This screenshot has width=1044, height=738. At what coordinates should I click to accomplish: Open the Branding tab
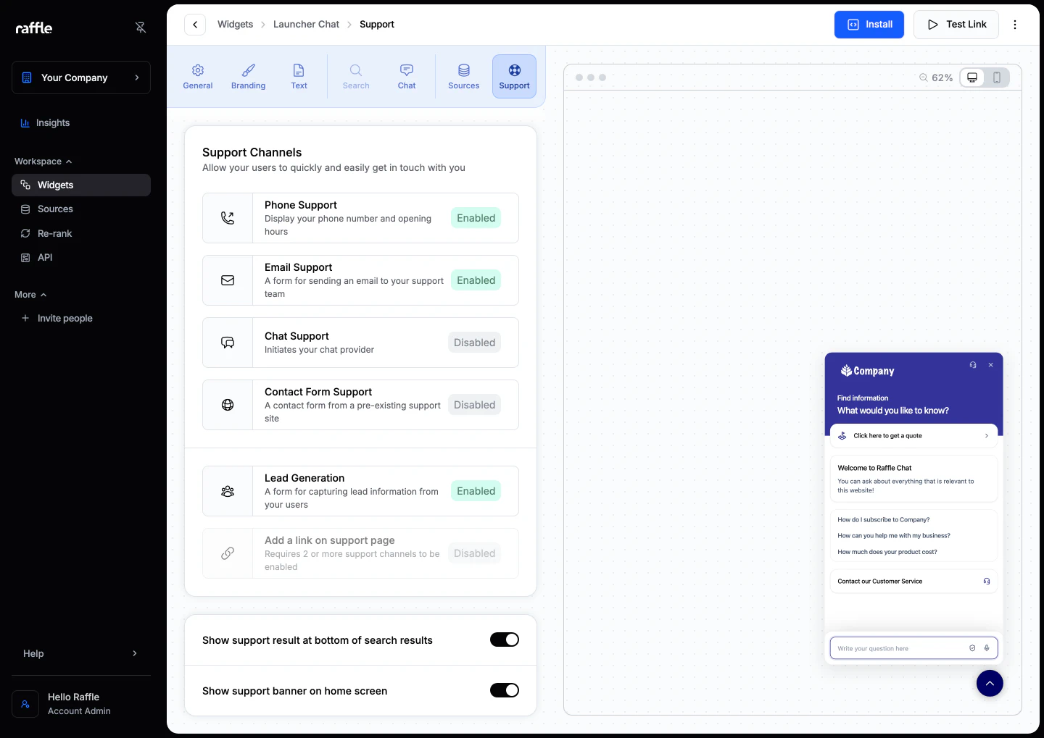(248, 76)
